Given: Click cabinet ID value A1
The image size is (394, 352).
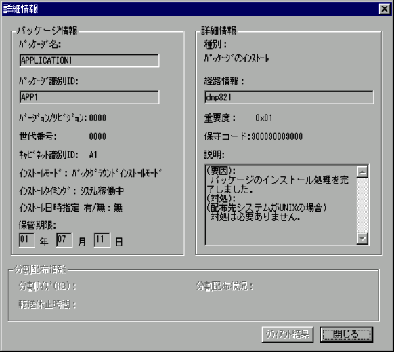Looking at the screenshot, I should point(93,155).
